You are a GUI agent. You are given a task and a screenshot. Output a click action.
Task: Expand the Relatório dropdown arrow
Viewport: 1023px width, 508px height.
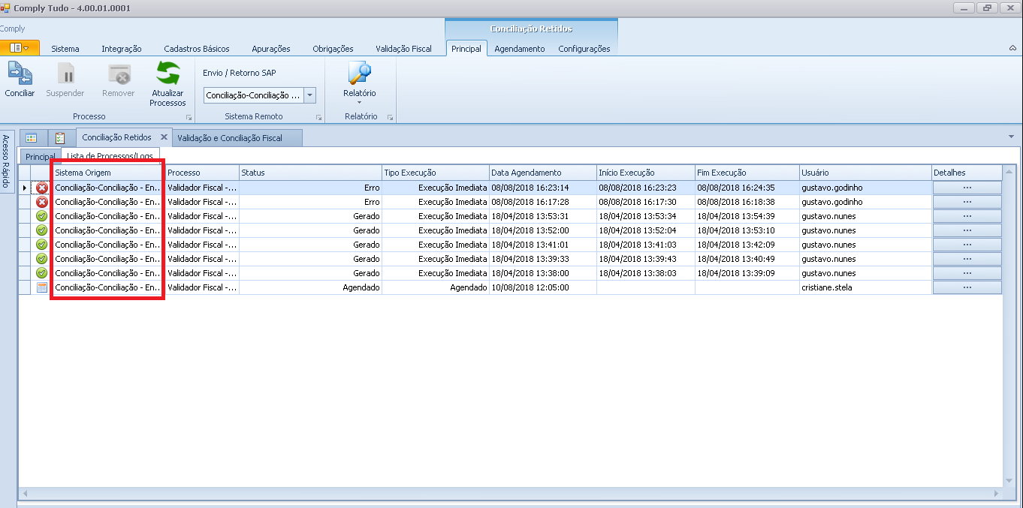click(359, 103)
